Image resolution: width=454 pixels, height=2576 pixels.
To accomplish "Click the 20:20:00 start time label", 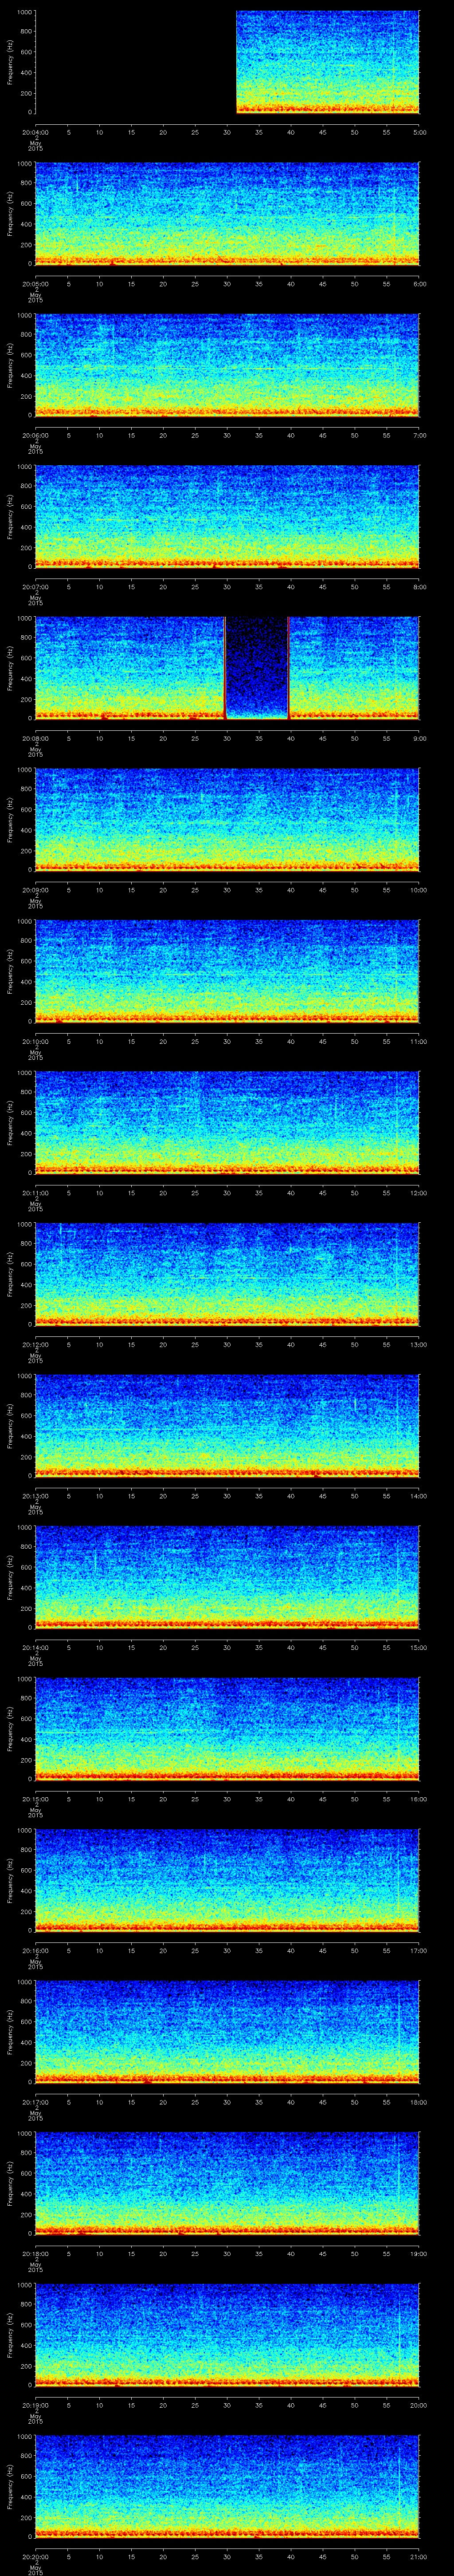I will pyautogui.click(x=35, y=2556).
